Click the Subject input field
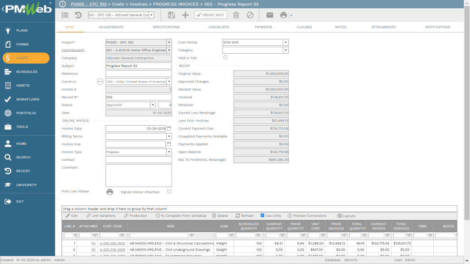470x264 pixels. (139, 66)
